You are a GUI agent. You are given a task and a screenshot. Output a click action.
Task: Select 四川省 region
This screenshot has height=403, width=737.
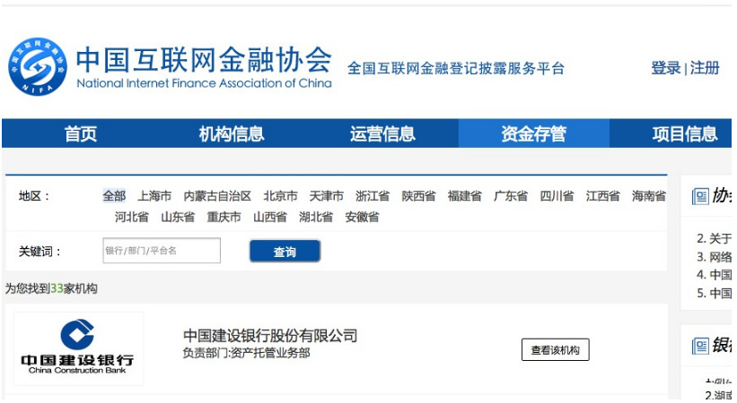(x=557, y=195)
